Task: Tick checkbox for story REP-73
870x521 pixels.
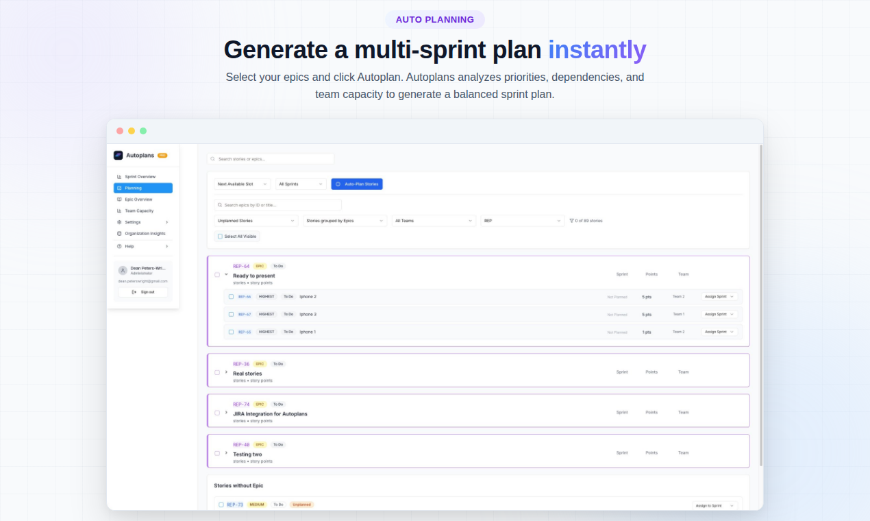Action: [x=221, y=505]
